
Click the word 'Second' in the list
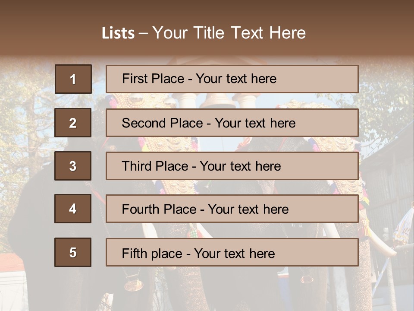[144, 123]
